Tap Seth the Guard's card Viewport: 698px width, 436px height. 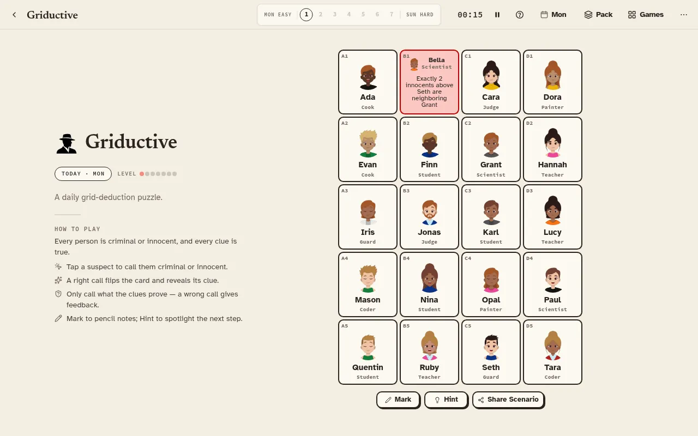[491, 352]
